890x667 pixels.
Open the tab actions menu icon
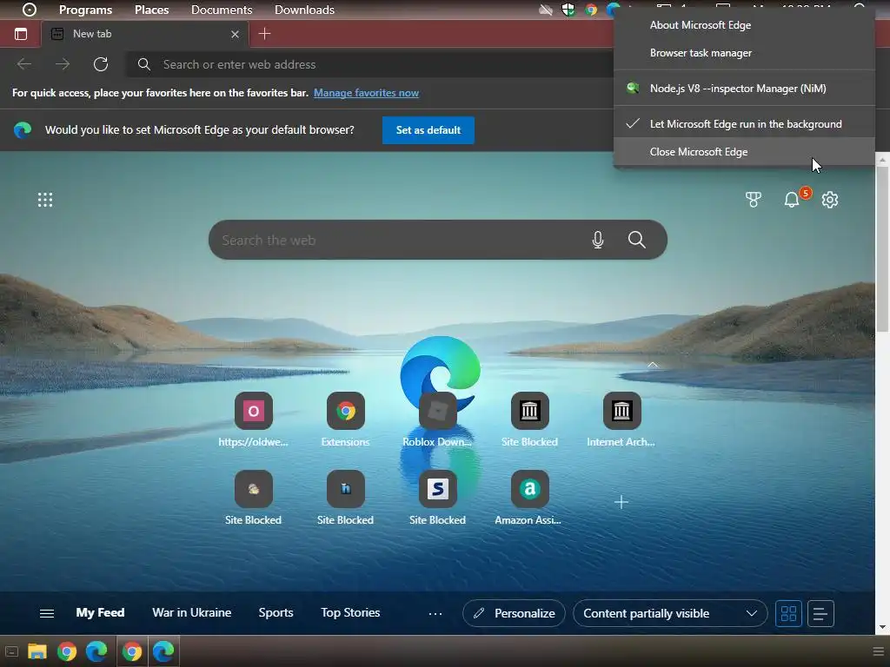point(21,34)
